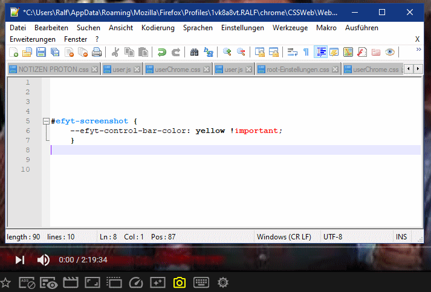Click the yellow camera screenshot icon
The height and width of the screenshot is (292, 431).
pos(179,282)
